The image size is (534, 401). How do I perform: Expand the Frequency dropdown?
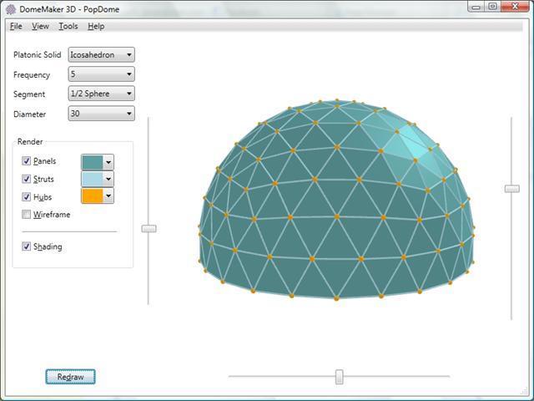coord(102,74)
